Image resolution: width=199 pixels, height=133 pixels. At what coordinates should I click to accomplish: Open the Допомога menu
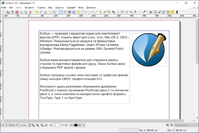[x=91, y=8]
